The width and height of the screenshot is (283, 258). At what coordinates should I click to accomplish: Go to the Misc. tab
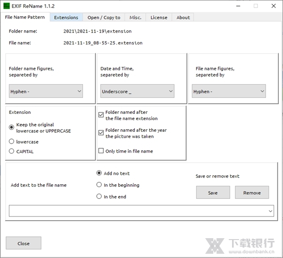(135, 17)
